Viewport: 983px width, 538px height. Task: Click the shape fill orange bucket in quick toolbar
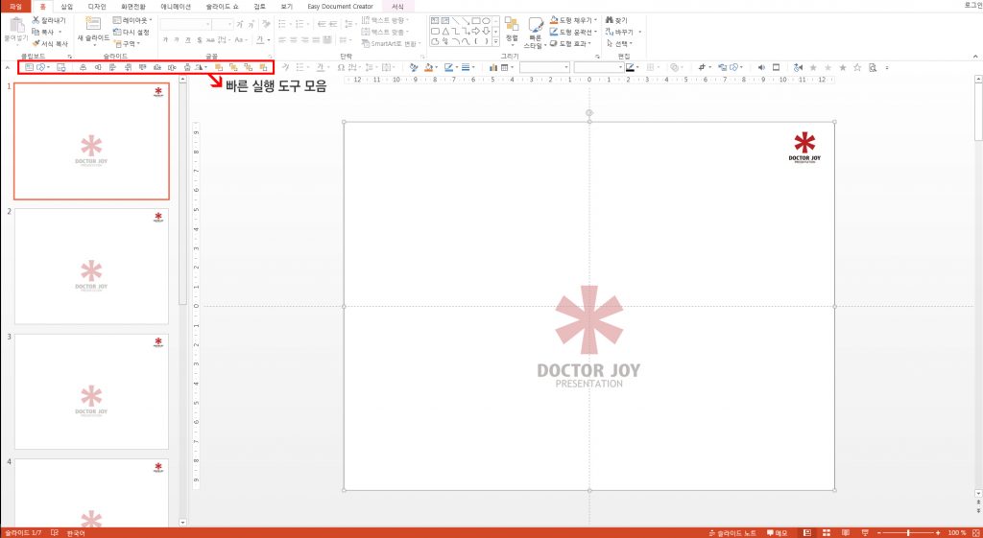coord(429,67)
